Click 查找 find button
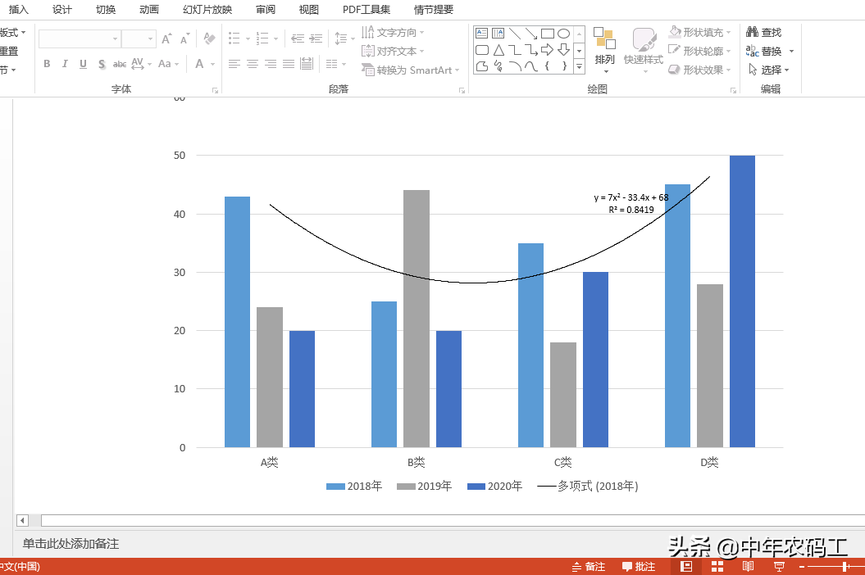The image size is (865, 575). tap(764, 33)
